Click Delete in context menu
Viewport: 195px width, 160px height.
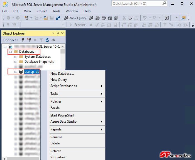[76, 143]
